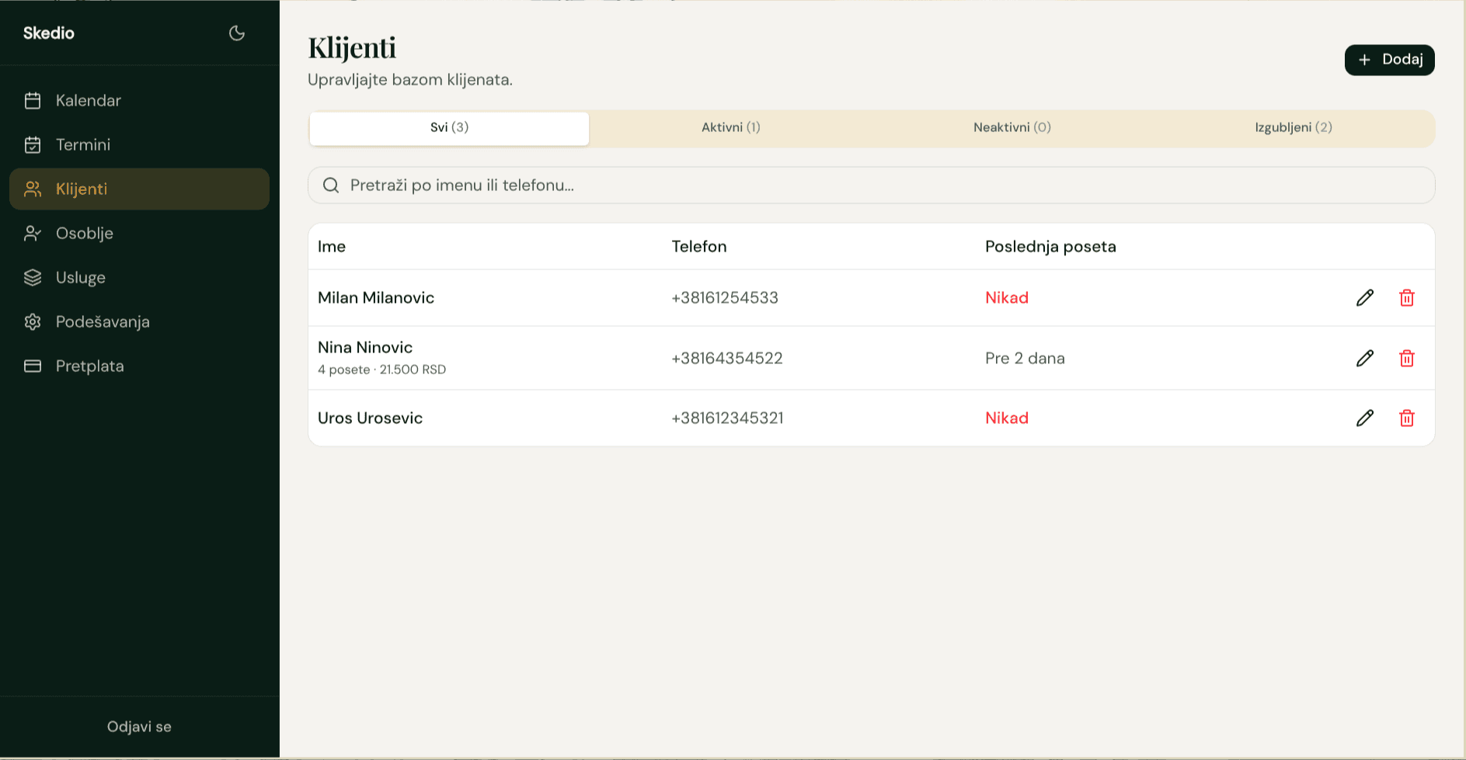Focus the Pretraži po imenu search field
1466x760 pixels.
871,186
